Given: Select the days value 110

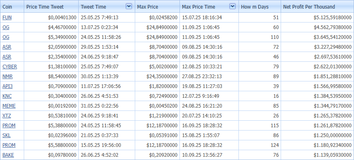Looking at the screenshot, I should [x=260, y=37].
